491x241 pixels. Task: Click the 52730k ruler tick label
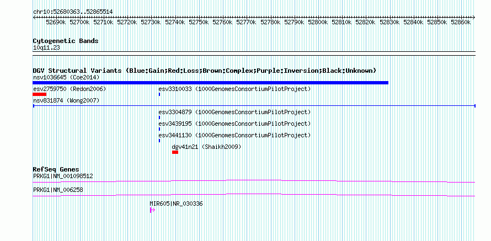pos(151,22)
